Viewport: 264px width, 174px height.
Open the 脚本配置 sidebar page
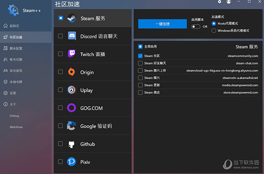pos(26,48)
